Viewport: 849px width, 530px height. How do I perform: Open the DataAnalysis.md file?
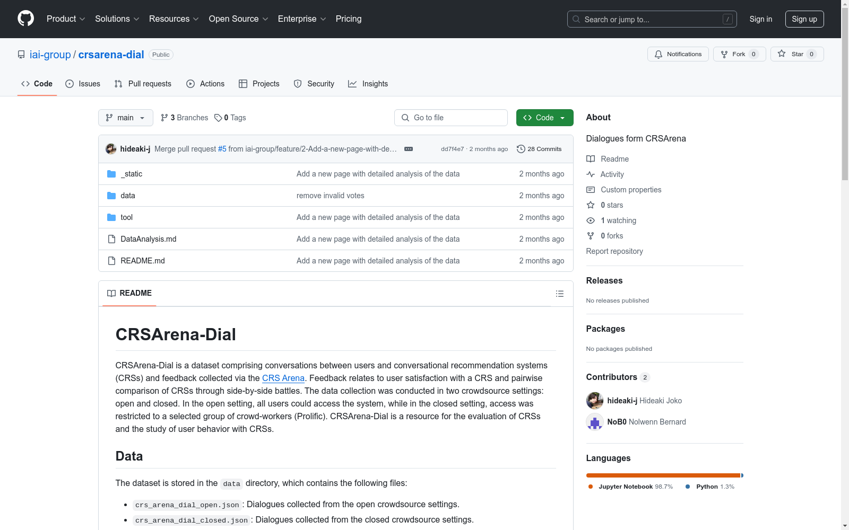[149, 239]
